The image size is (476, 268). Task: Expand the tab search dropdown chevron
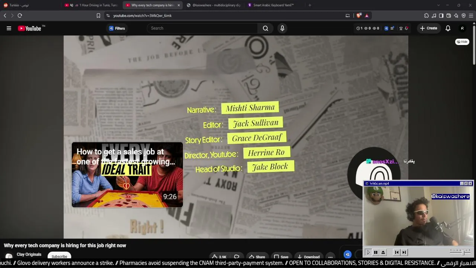(438, 5)
